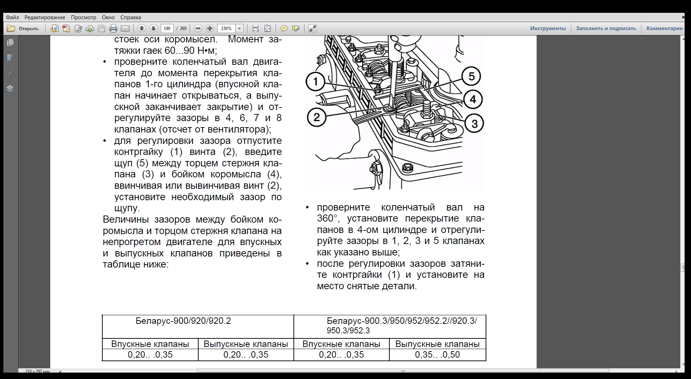691x379 pixels.
Task: Select the highlight text tool
Action: 296,29
